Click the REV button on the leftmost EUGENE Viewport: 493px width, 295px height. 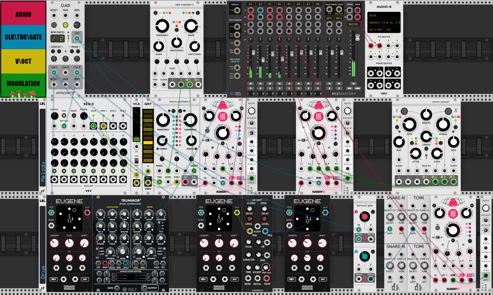[54, 279]
